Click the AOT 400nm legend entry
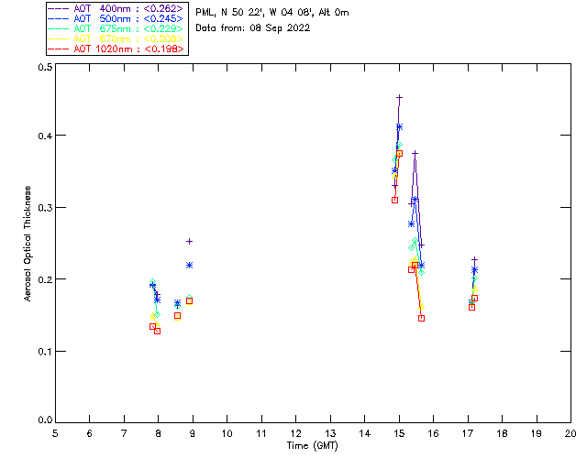 116,8
